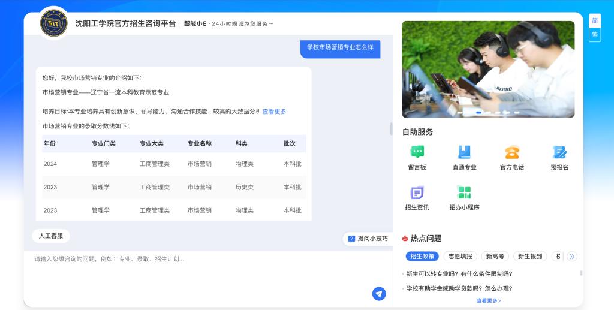Expand answer with 查看更多 in chat

click(274, 112)
